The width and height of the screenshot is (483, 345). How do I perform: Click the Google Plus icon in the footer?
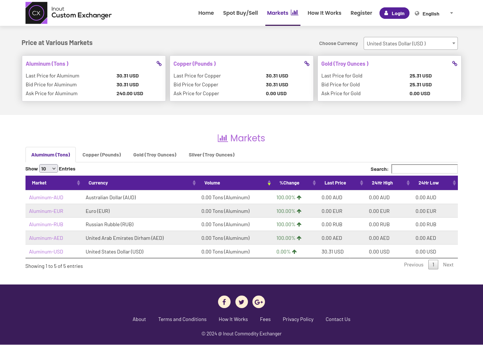[259, 302]
